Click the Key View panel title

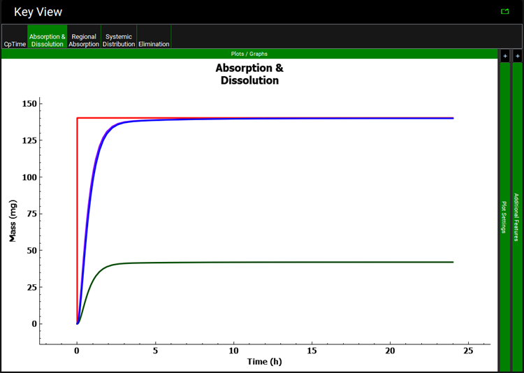tap(38, 12)
